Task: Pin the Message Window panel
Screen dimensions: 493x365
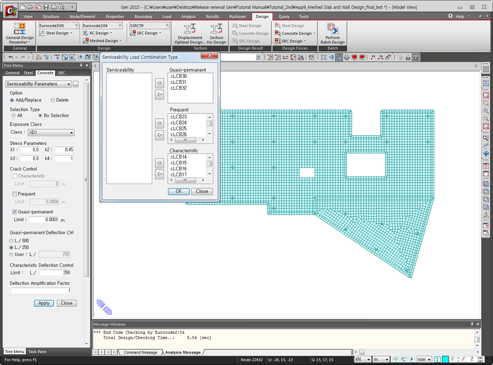Action: coord(472,324)
